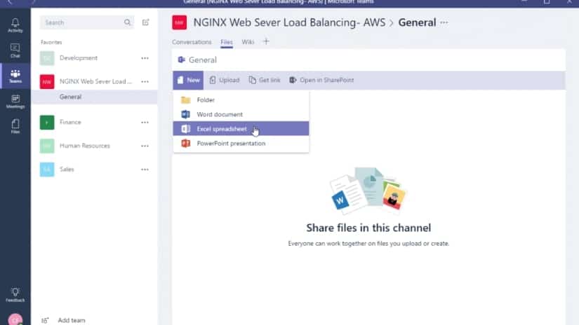
Task: Create a new PowerPoint presentation
Action: coord(241,143)
